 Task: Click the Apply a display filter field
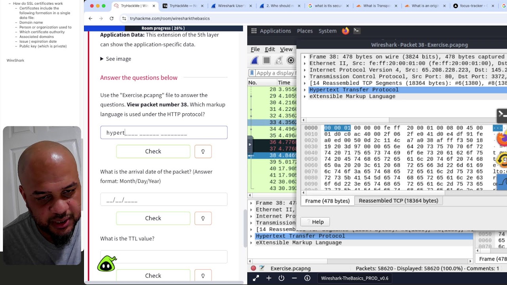coord(276,73)
